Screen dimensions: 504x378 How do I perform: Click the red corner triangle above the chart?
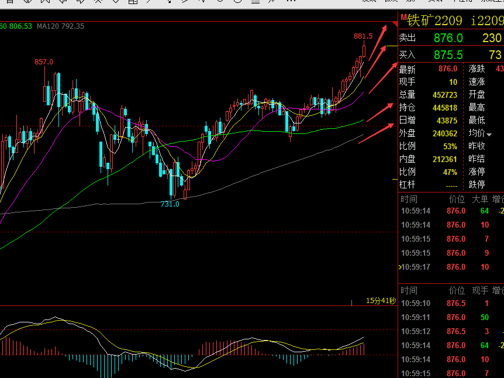[x=395, y=24]
